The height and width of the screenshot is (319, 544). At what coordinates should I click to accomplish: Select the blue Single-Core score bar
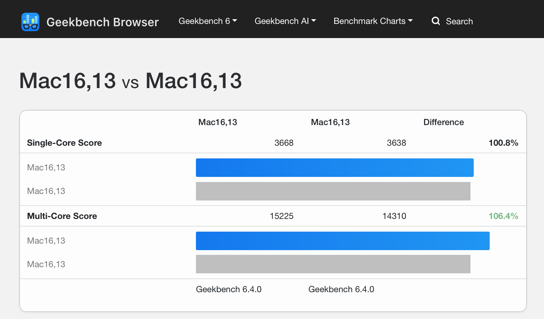point(334,167)
